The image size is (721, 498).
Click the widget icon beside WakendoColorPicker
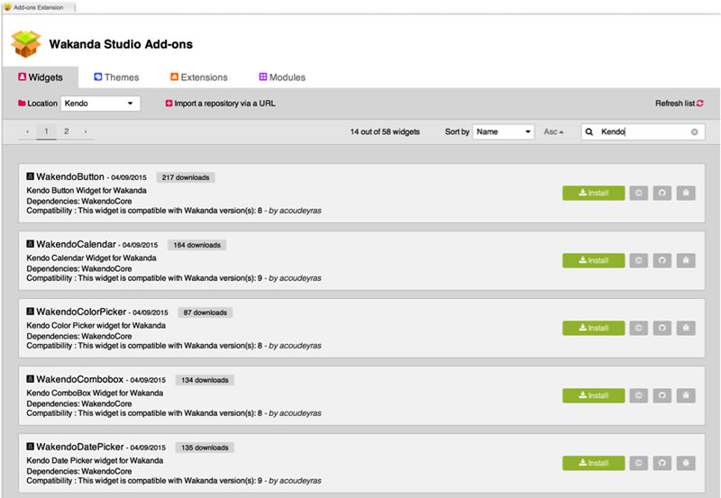[31, 312]
